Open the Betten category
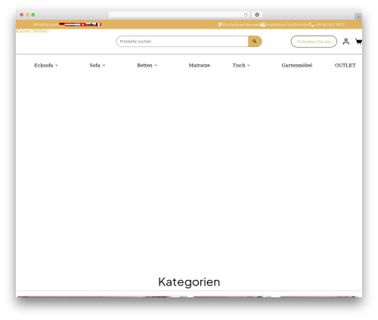Viewport: 378px width, 320px height. tap(144, 65)
